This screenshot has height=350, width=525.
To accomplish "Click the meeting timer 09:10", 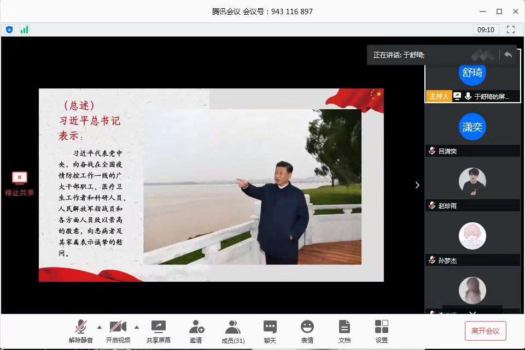I will (x=486, y=29).
